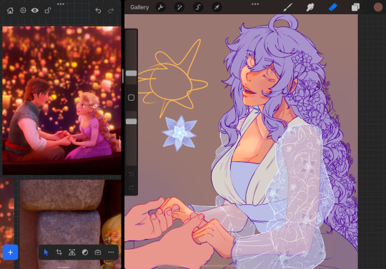
Task: Select the pointer cursor tool
Action: 46,252
